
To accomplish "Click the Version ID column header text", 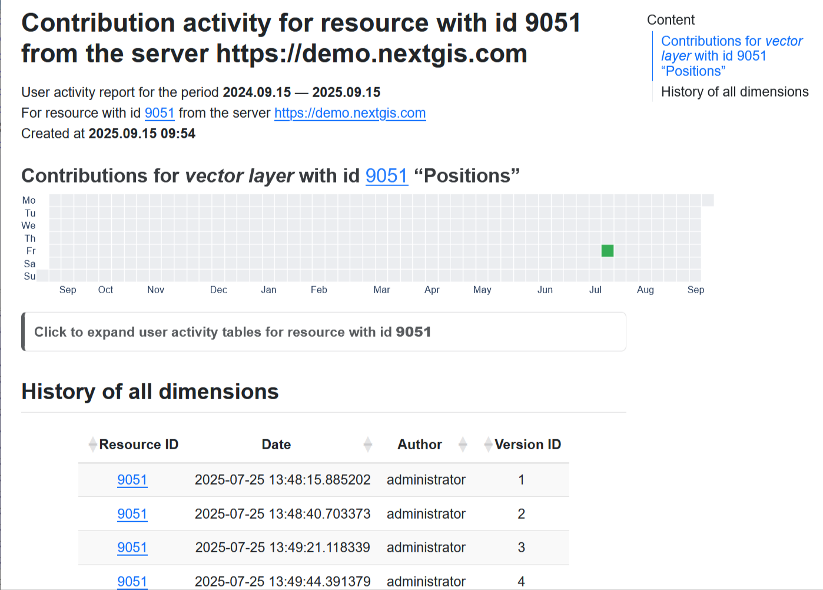I will (x=527, y=445).
